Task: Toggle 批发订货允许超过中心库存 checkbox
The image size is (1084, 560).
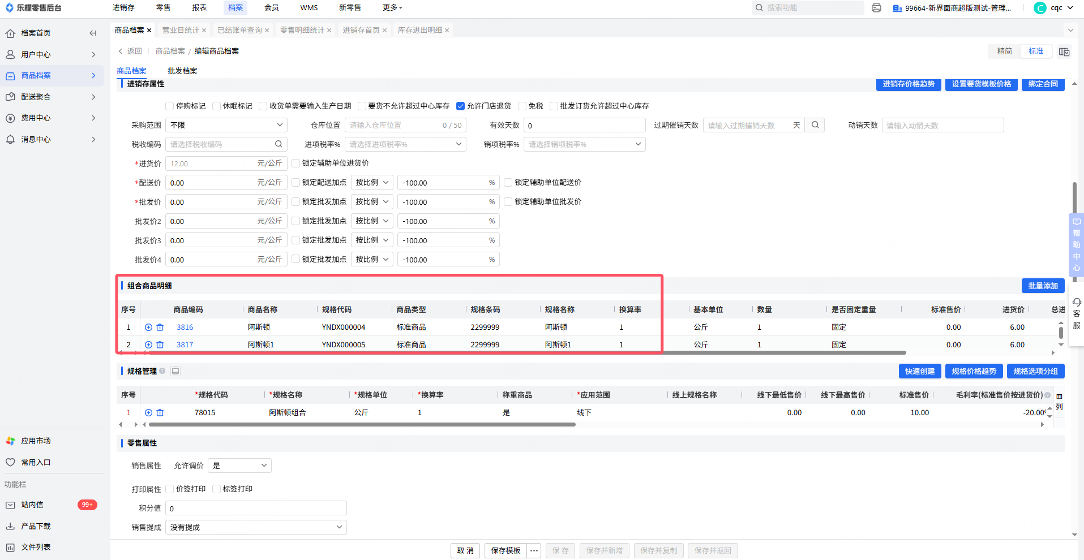Action: coord(554,106)
